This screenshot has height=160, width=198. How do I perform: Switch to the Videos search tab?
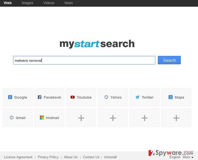tap(49, 3)
